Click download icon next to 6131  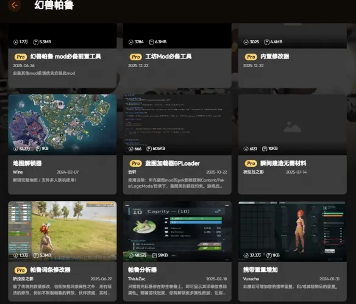point(246,149)
